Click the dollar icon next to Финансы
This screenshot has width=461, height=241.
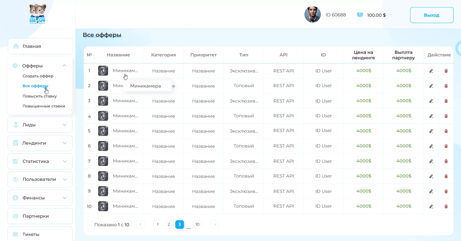click(x=15, y=198)
